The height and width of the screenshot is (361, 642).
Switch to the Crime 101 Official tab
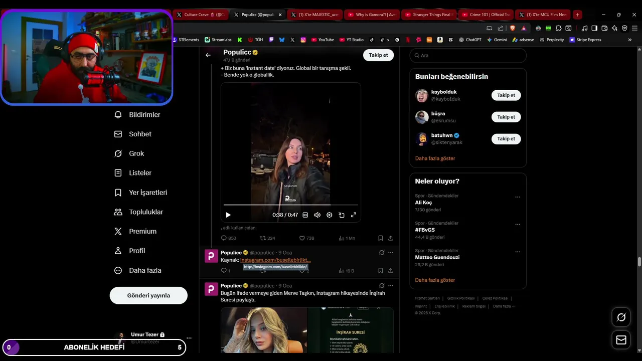487,15
